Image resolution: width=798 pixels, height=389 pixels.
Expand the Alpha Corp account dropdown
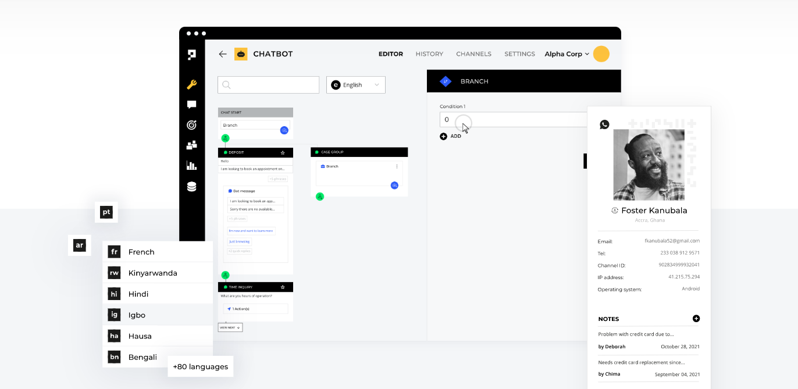567,53
